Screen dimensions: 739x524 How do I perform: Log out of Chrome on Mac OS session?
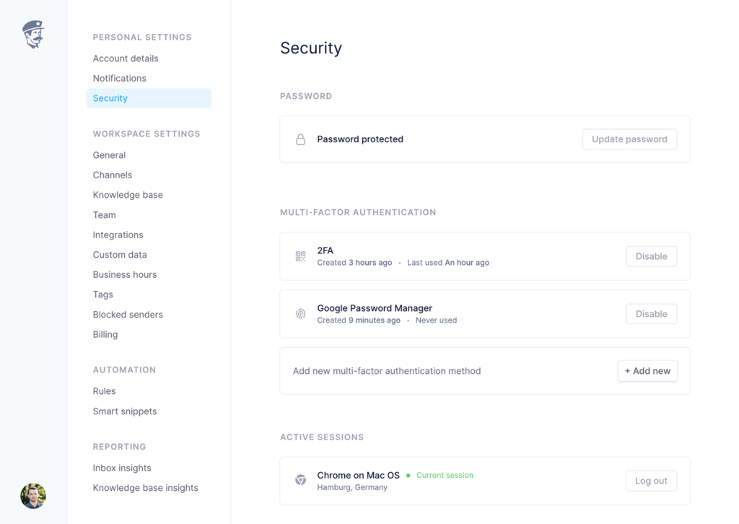651,481
